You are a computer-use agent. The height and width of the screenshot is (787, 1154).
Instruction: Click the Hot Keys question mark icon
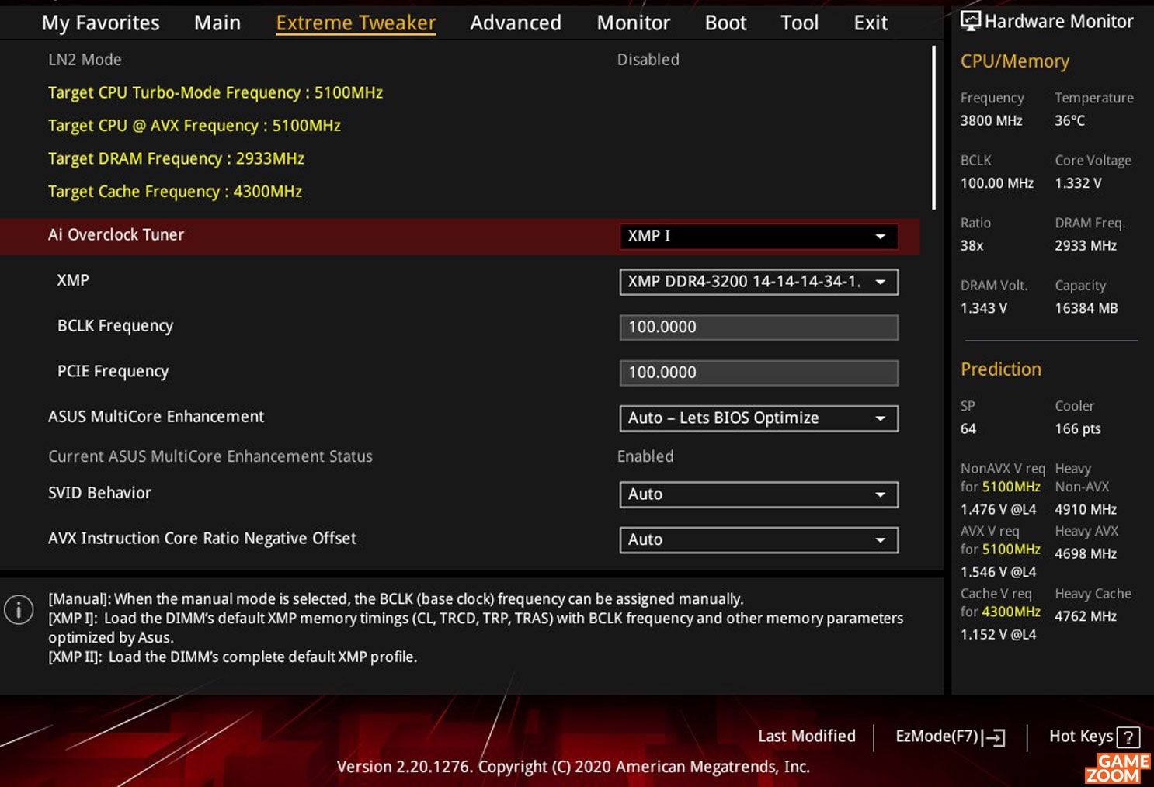(1128, 737)
